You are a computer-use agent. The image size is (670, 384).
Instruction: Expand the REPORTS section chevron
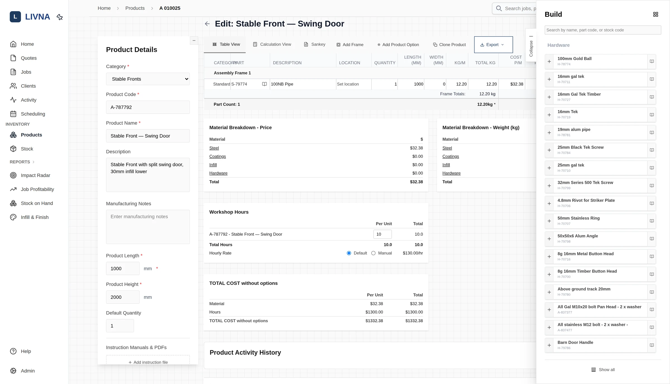click(33, 162)
